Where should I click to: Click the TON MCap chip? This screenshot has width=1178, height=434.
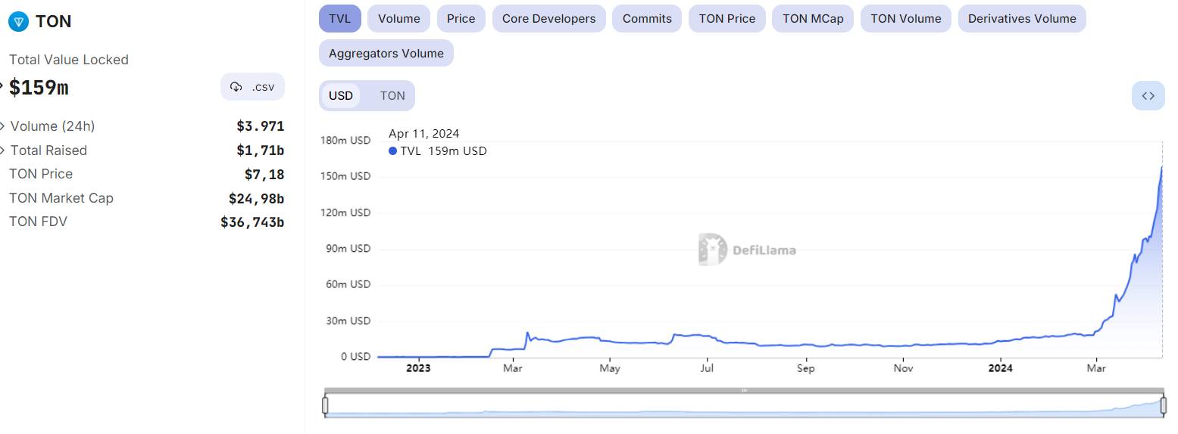(x=813, y=18)
